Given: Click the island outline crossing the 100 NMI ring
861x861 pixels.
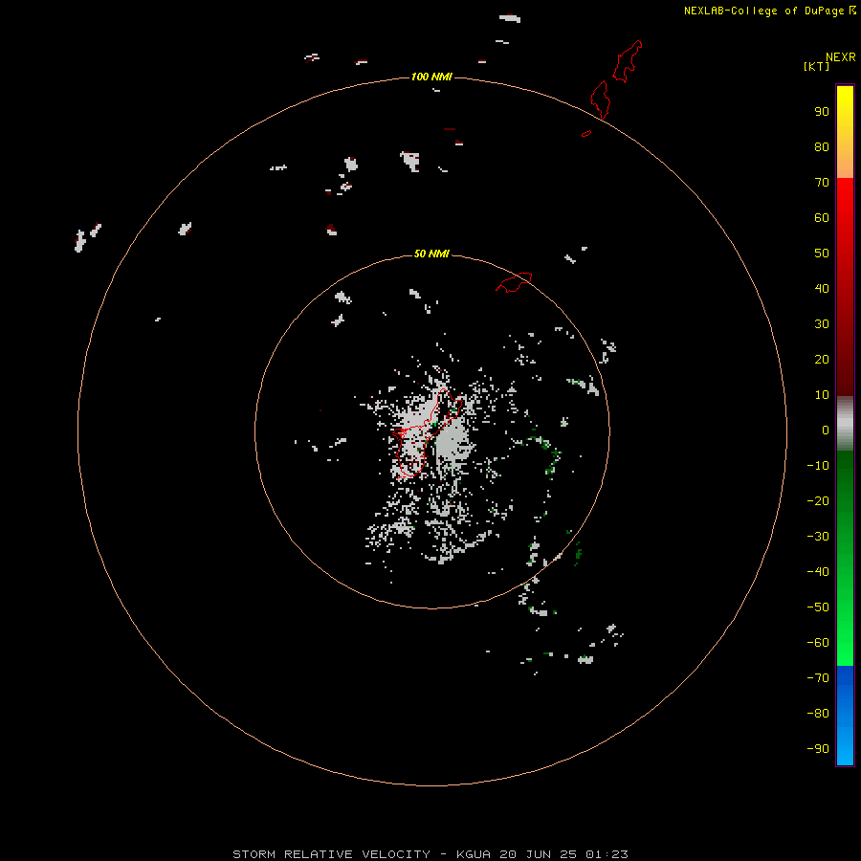Looking at the screenshot, I should click(x=601, y=99).
